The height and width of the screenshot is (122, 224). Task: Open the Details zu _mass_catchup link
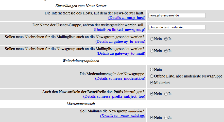coord(123,116)
